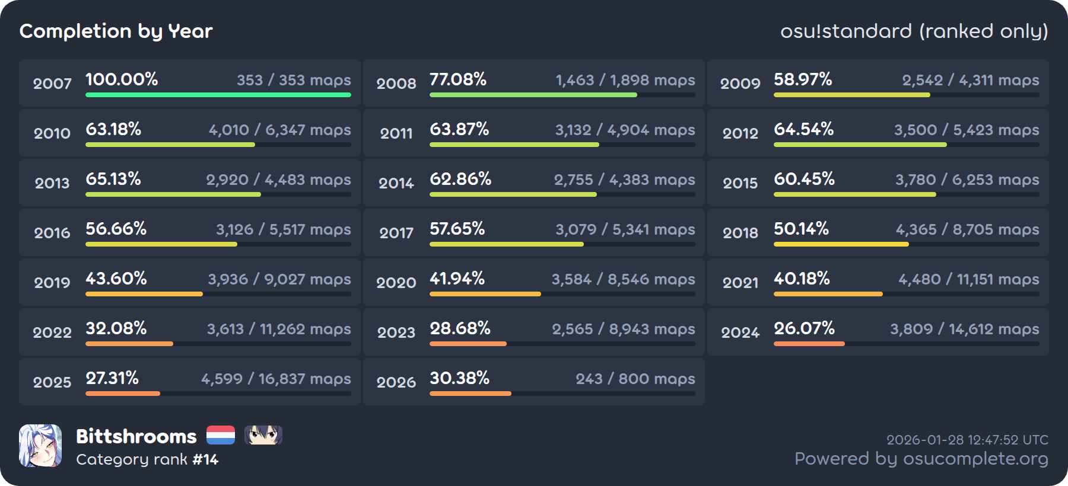The image size is (1068, 486).
Task: Click the Netherlands flag icon
Action: (221, 435)
